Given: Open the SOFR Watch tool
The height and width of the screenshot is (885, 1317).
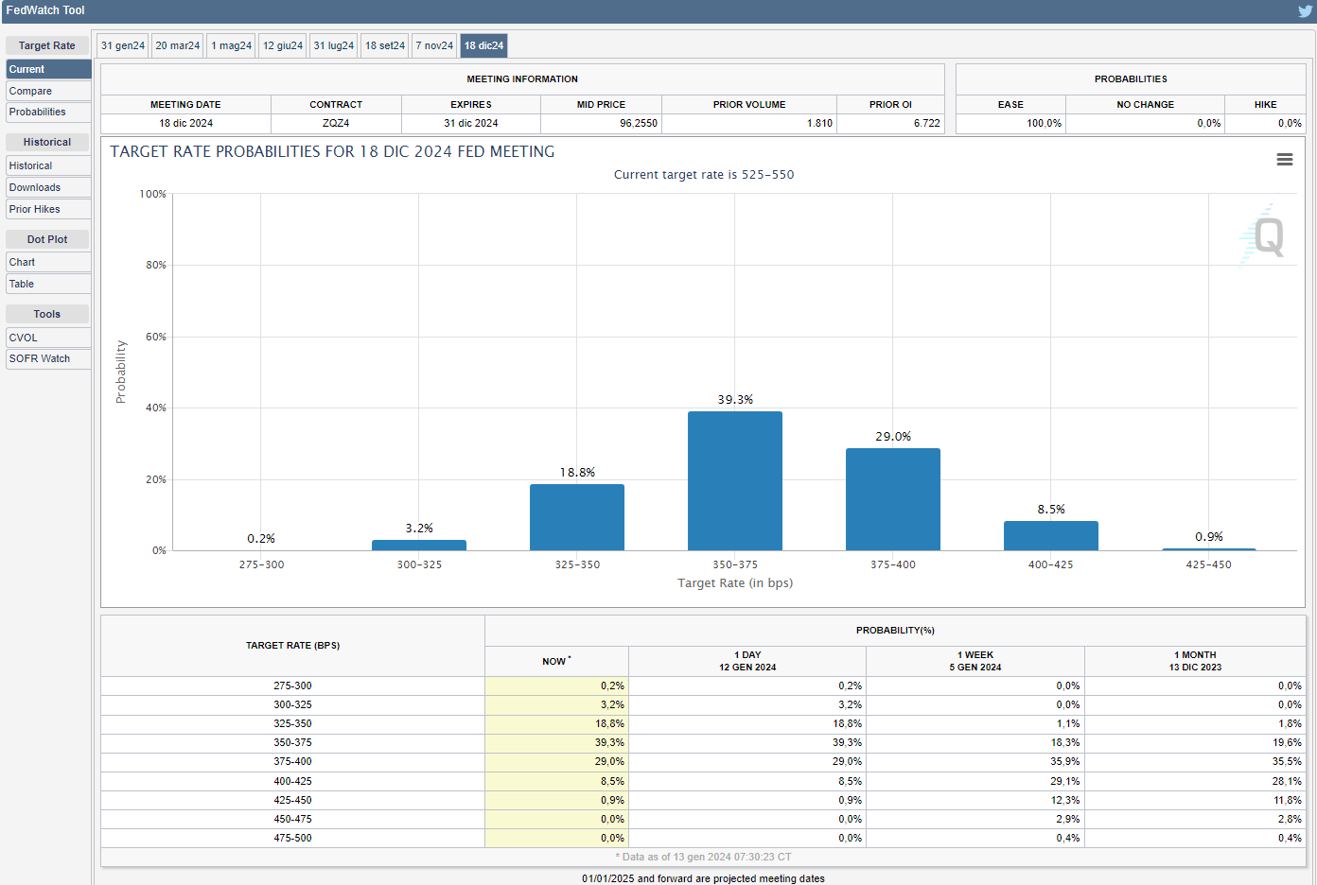Looking at the screenshot, I should (x=48, y=358).
